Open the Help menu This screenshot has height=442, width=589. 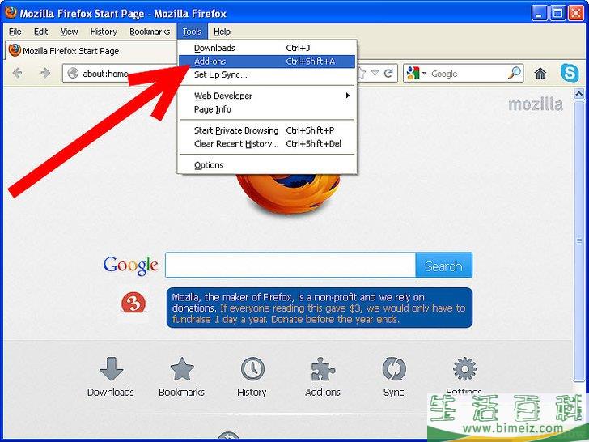click(222, 32)
